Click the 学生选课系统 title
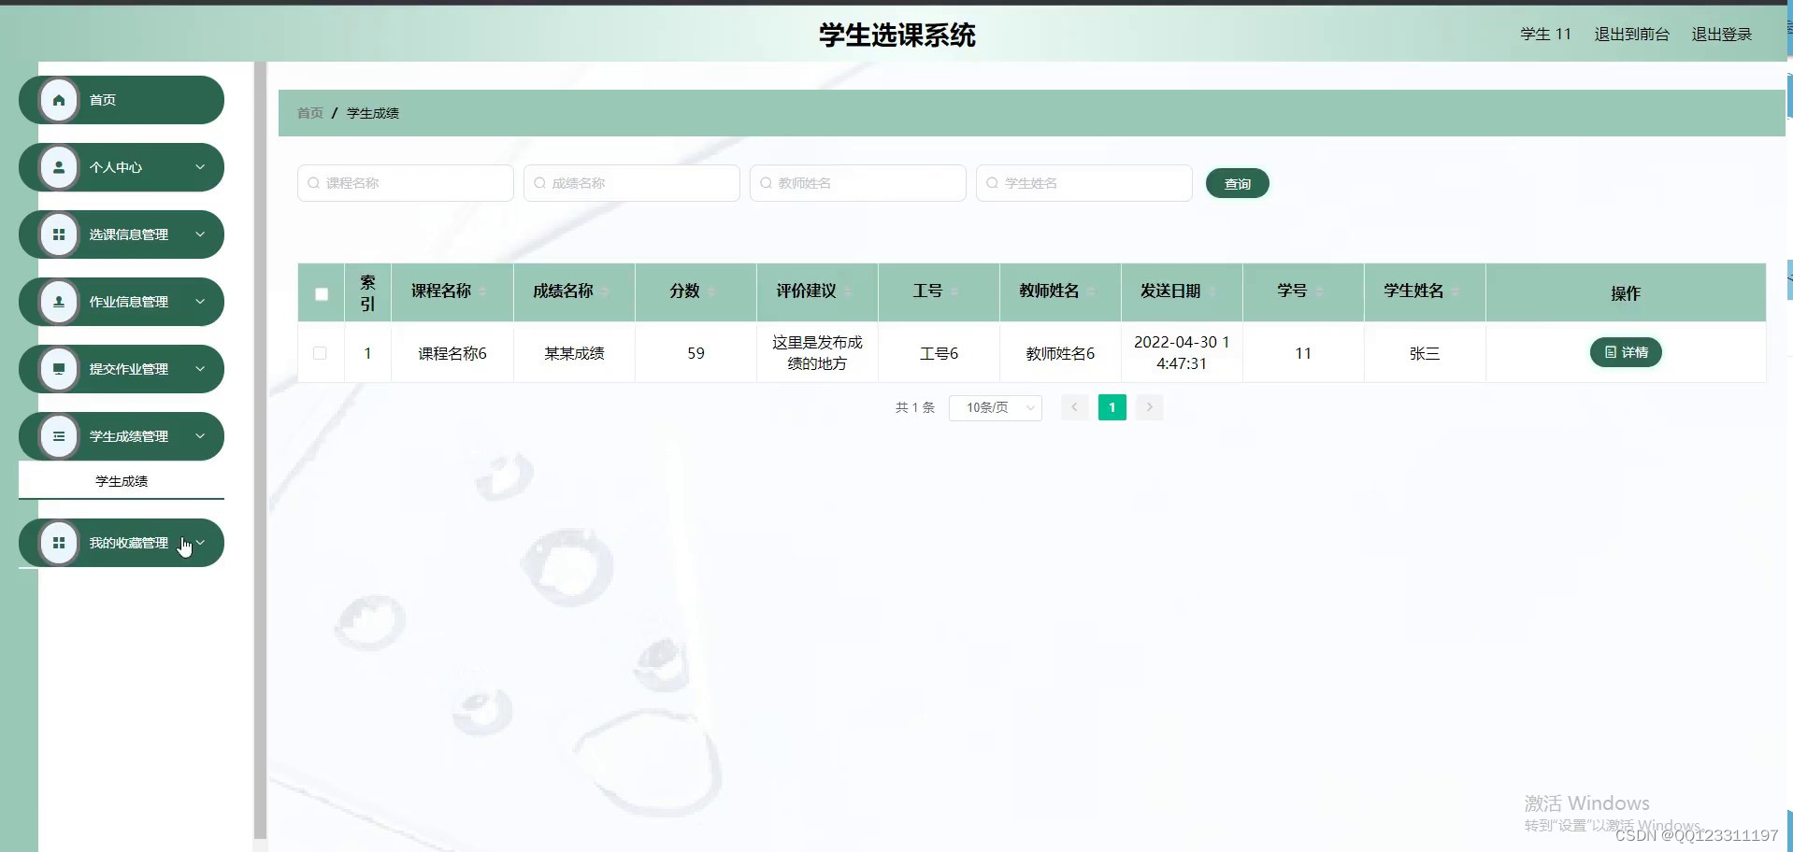 [897, 35]
